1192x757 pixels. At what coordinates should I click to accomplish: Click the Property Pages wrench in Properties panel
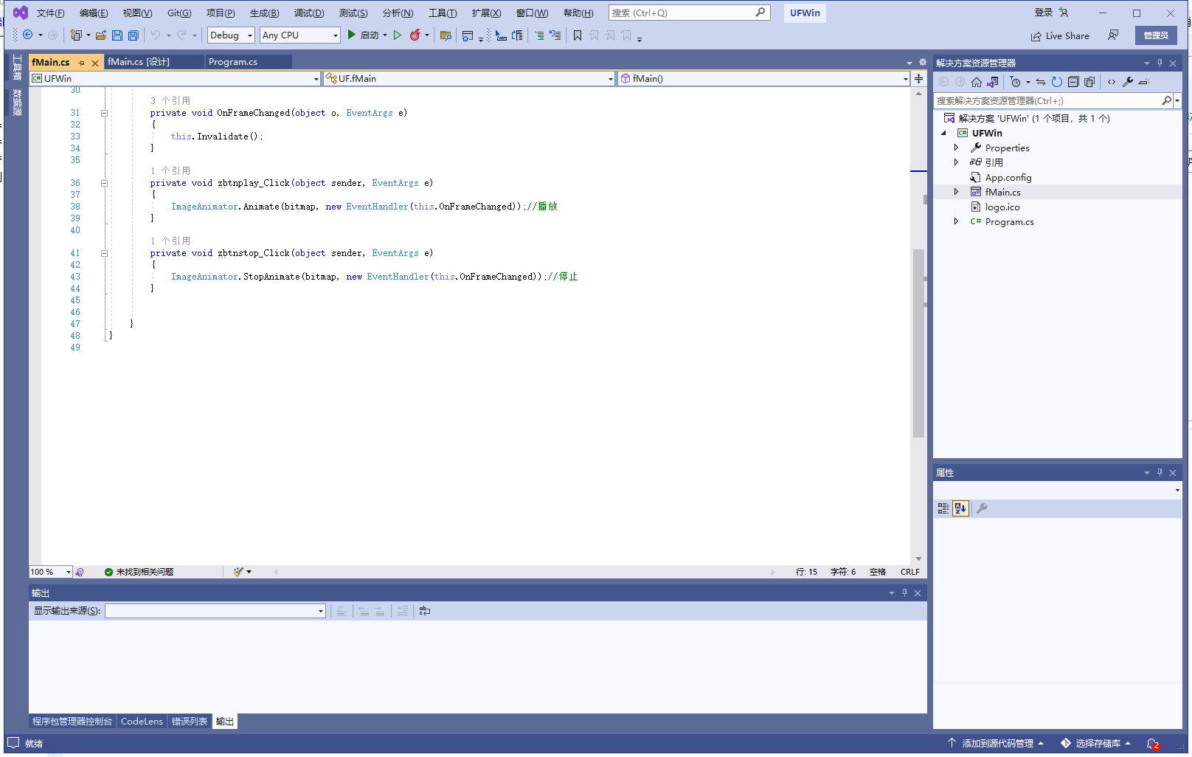click(982, 508)
